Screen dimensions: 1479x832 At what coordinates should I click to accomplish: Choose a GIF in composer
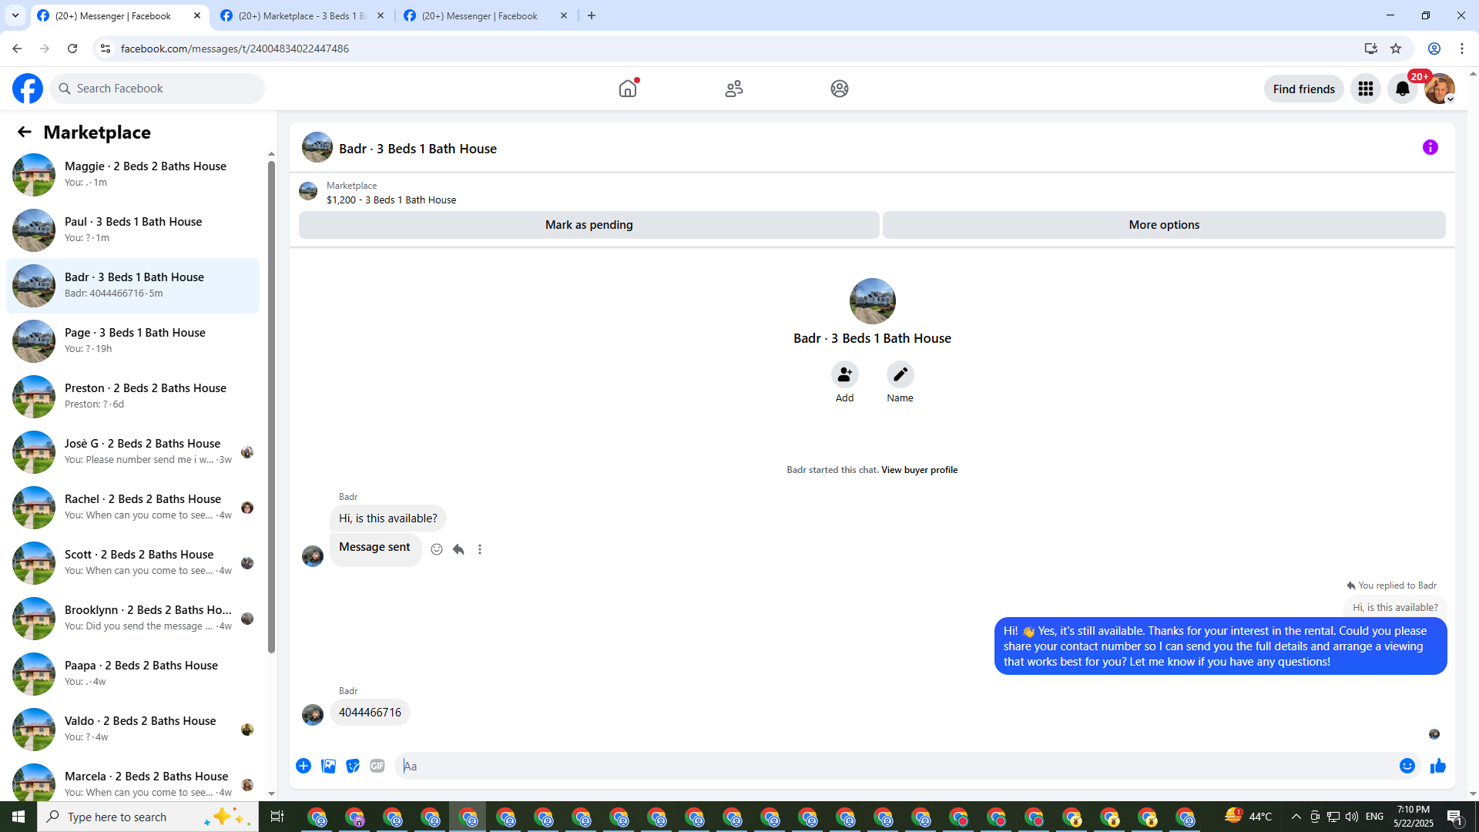click(377, 766)
